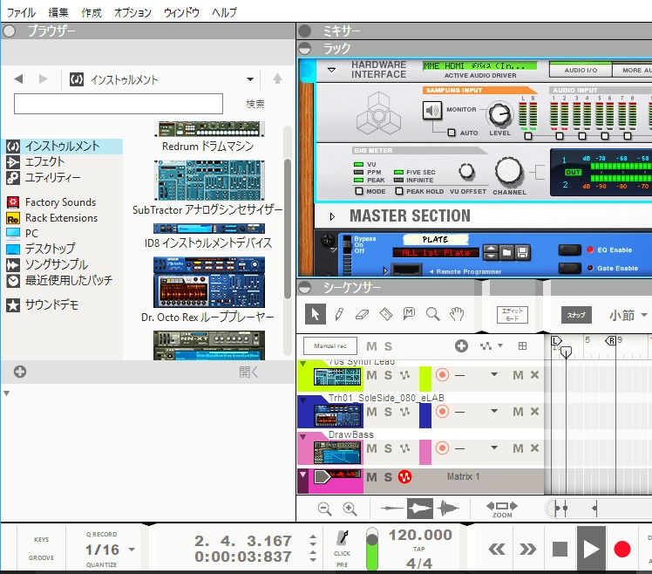Toggle the MODE checkbox in Big Meter

(359, 191)
